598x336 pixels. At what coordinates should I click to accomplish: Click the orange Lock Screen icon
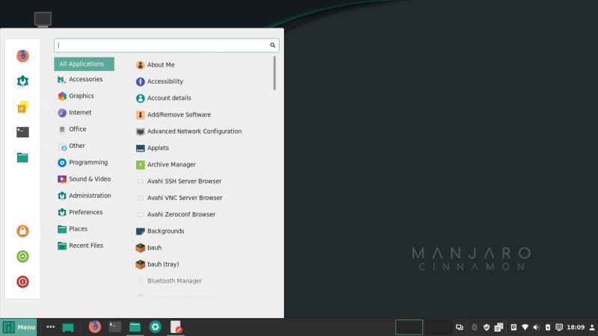(x=22, y=231)
